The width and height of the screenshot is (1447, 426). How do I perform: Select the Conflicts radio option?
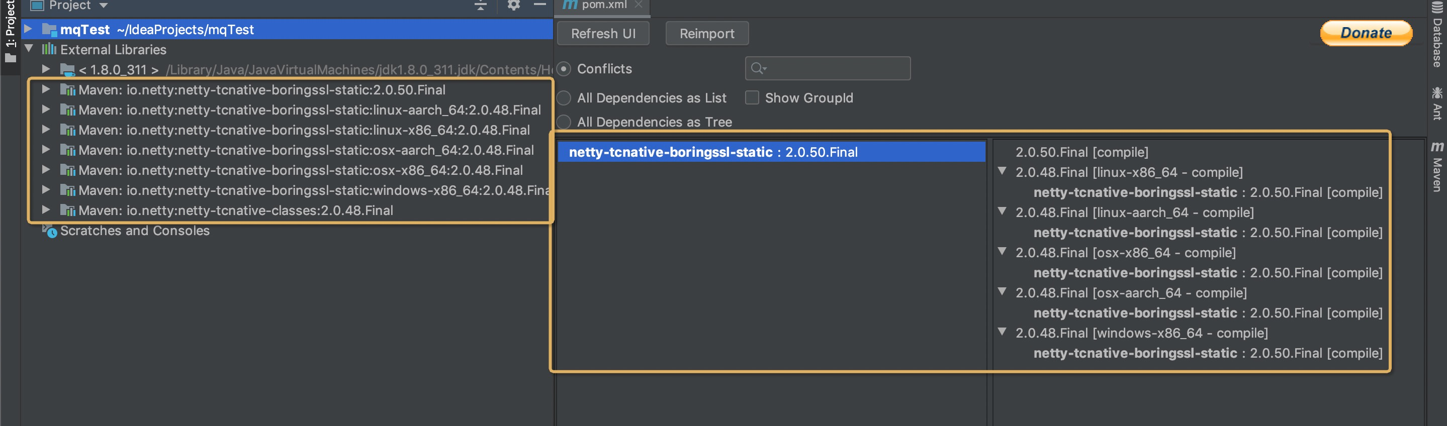[x=564, y=68]
